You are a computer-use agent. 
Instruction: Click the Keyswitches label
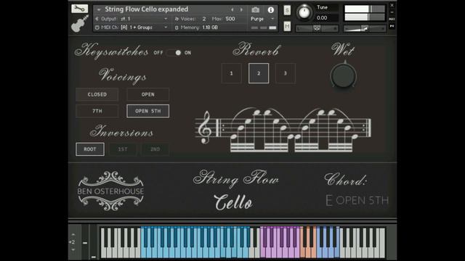point(111,51)
